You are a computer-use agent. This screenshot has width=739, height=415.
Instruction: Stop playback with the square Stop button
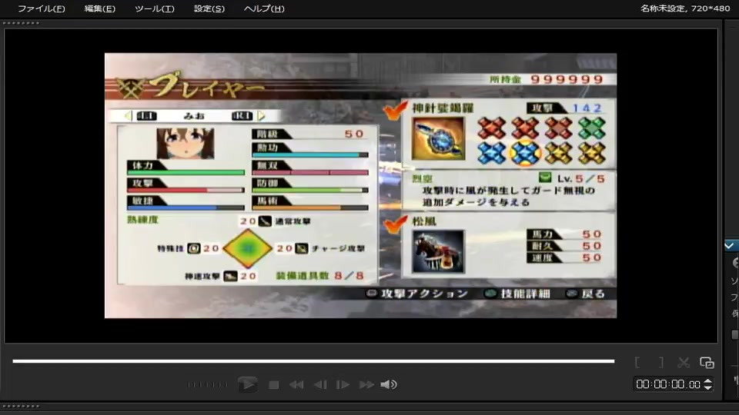tap(273, 385)
